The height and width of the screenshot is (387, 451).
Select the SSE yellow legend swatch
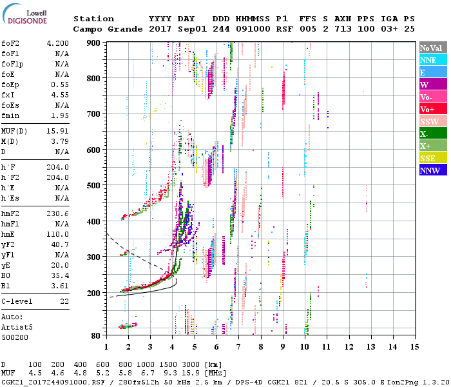[x=433, y=158]
